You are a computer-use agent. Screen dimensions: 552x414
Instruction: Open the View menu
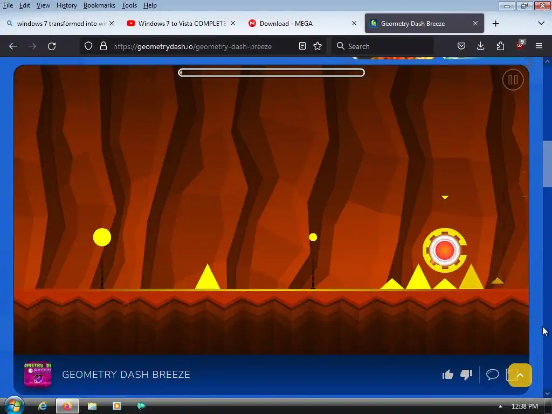(43, 5)
